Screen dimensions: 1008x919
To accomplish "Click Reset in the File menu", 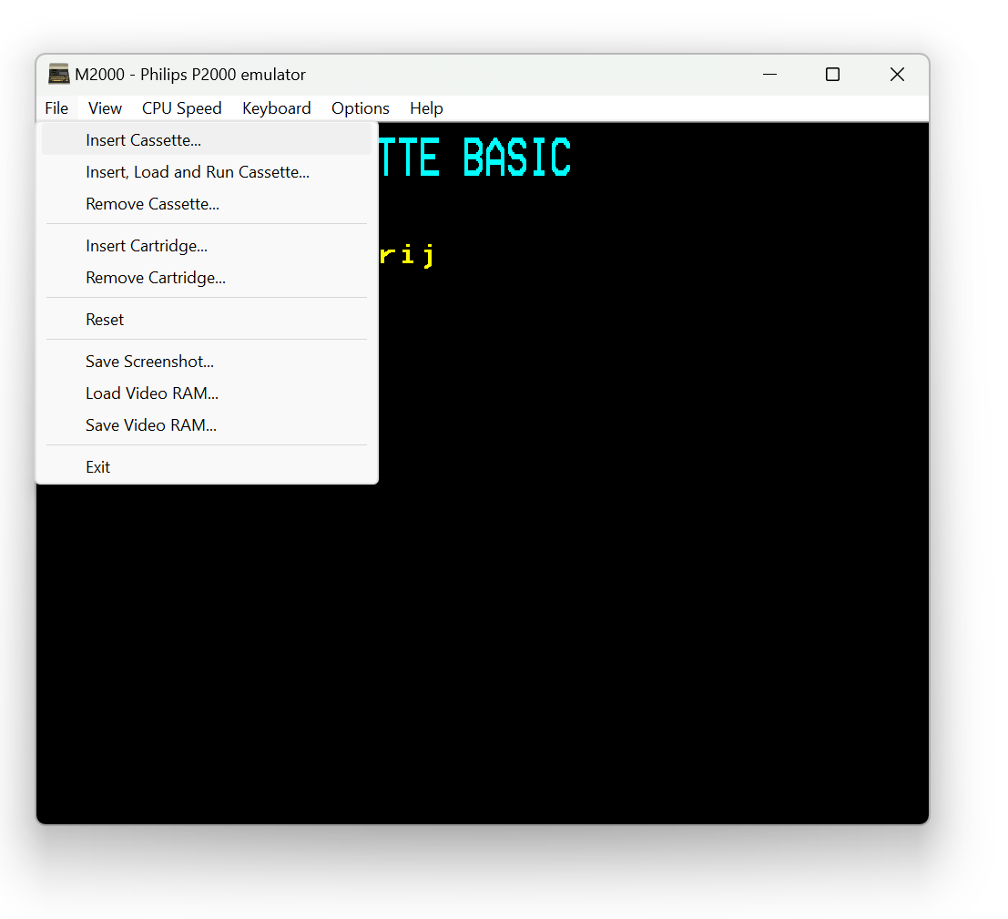I will click(x=207, y=320).
